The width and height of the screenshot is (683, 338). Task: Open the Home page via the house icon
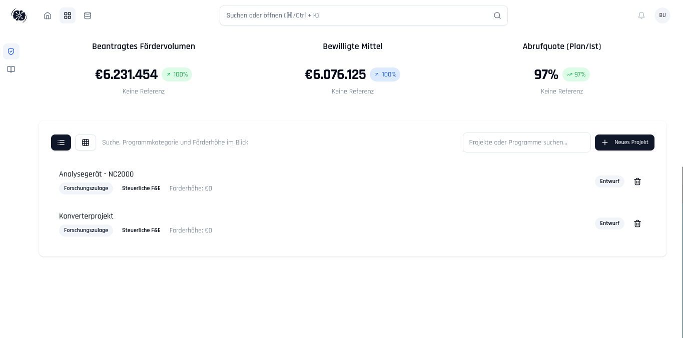pyautogui.click(x=48, y=15)
